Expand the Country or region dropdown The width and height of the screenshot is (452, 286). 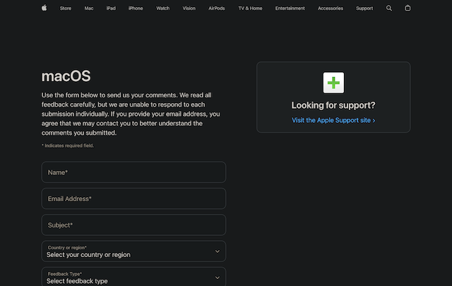click(x=133, y=251)
